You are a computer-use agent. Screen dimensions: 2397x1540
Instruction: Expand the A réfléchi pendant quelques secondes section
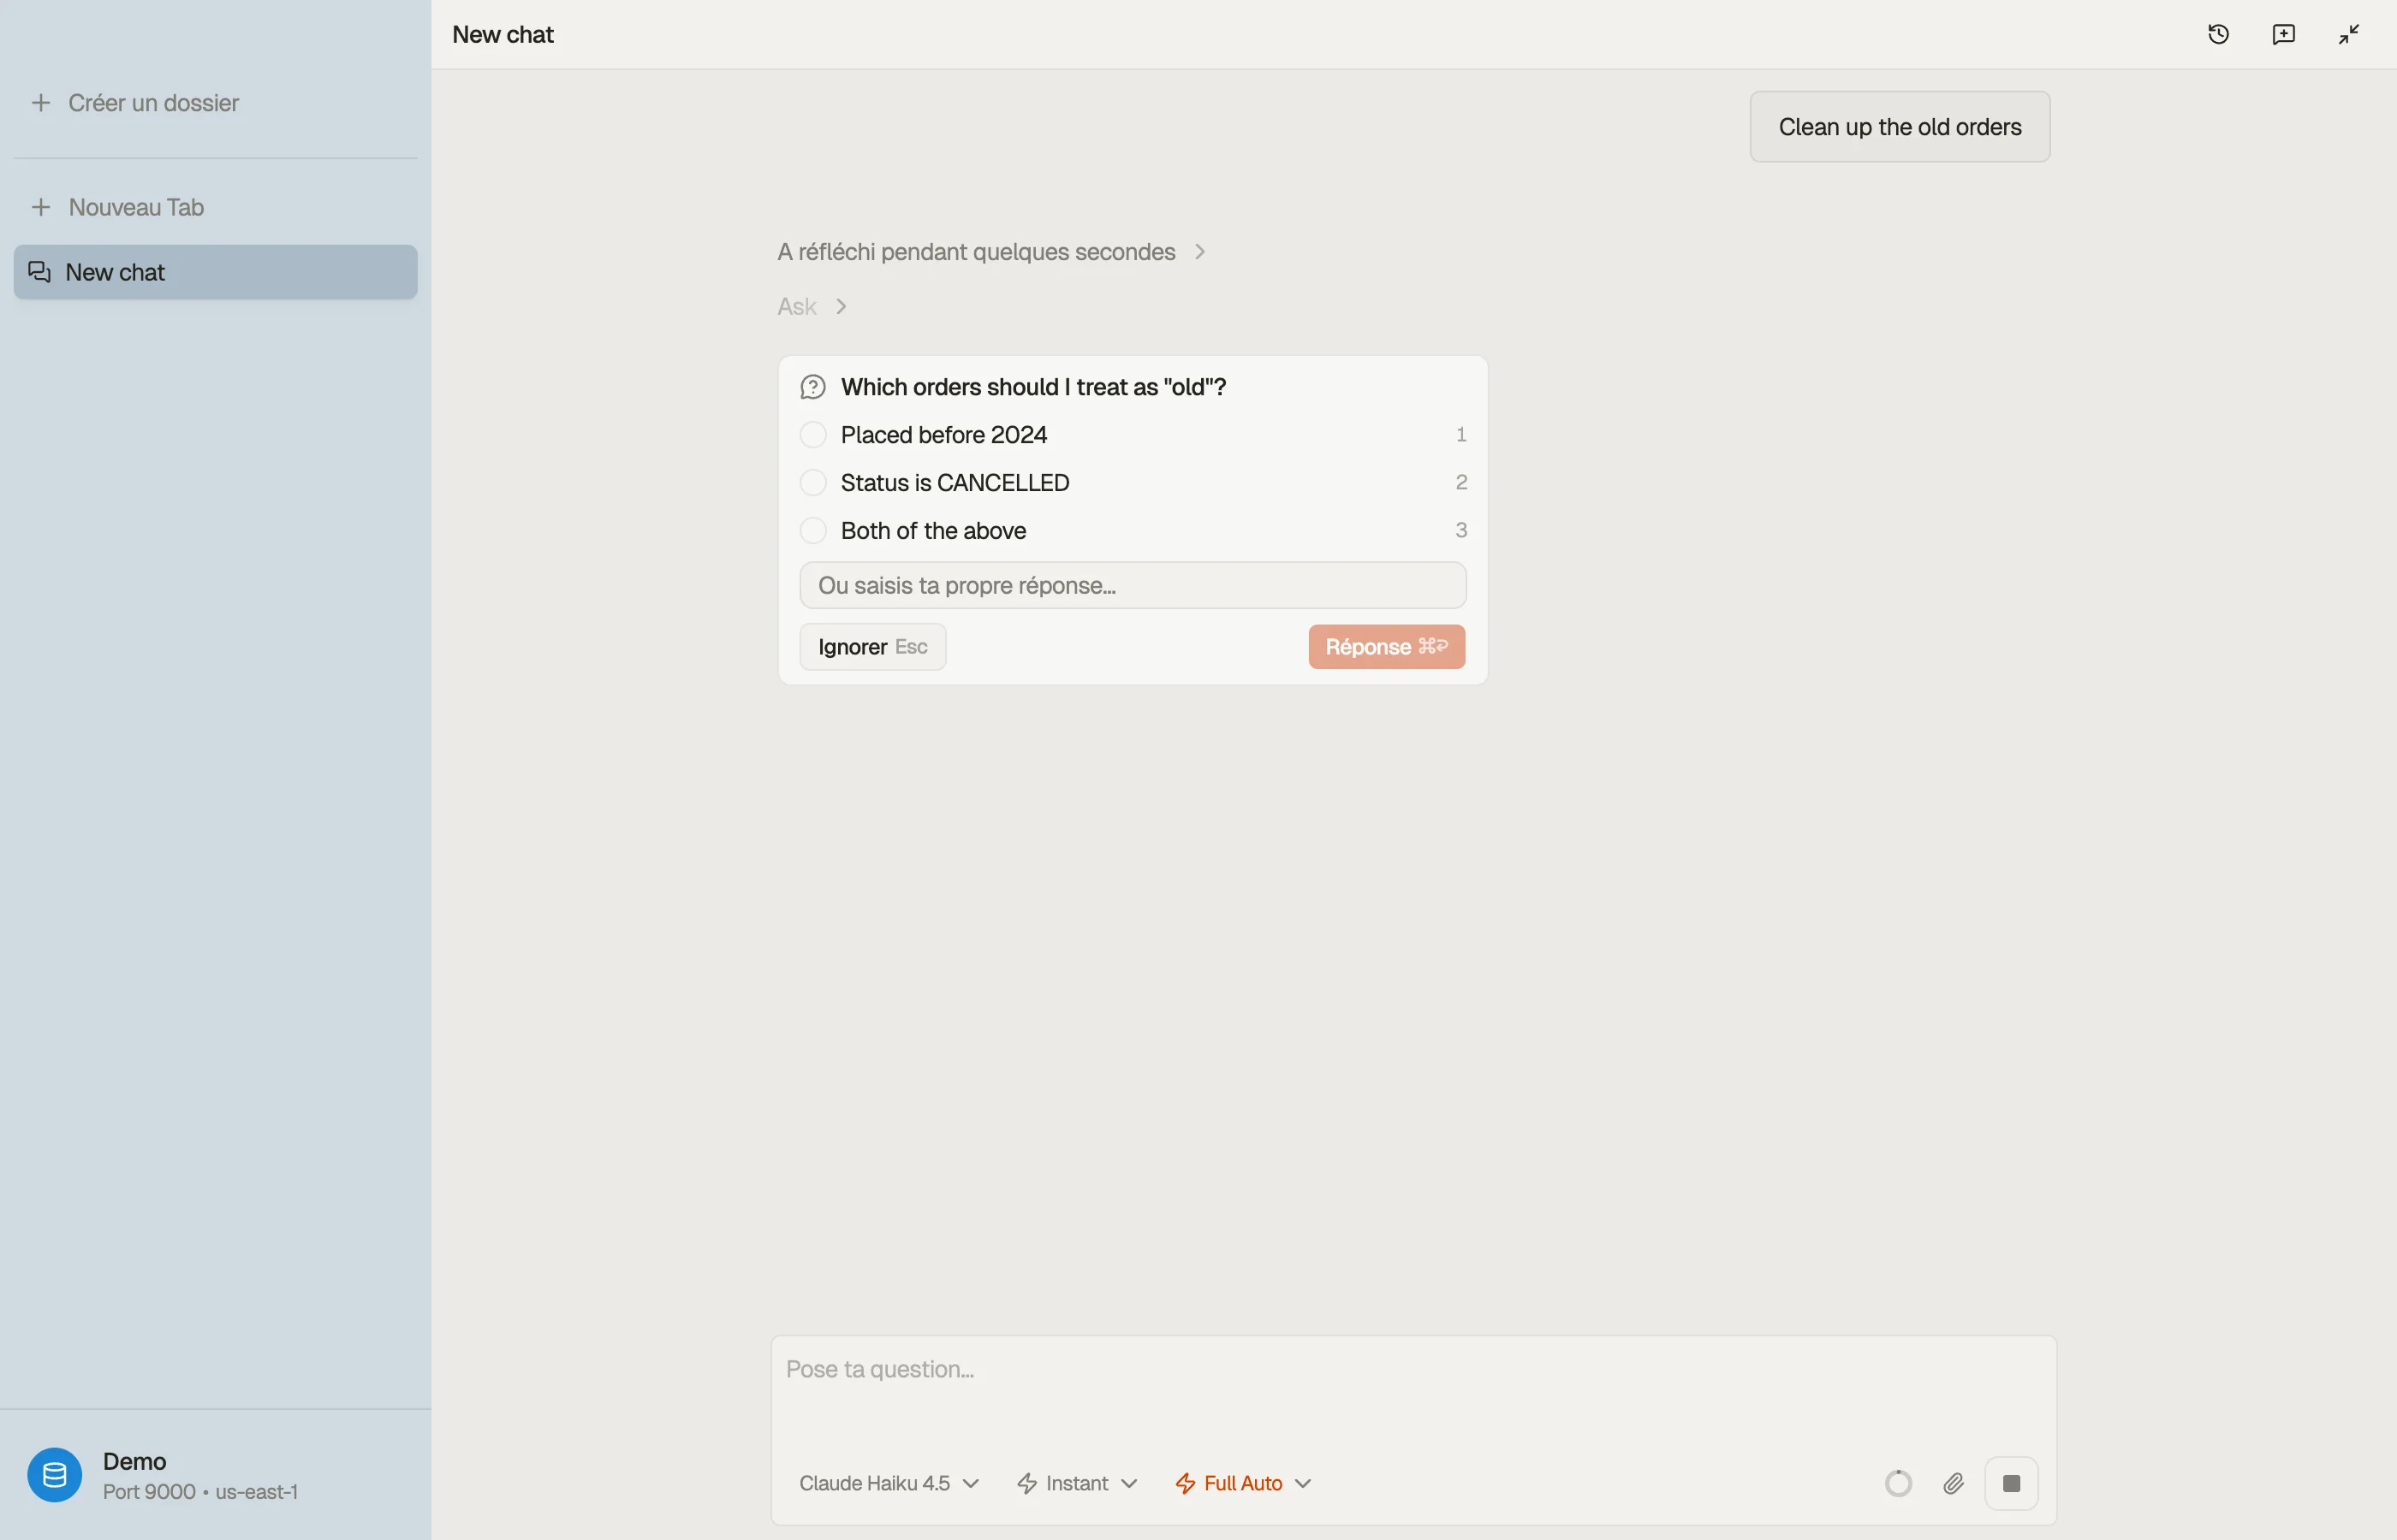991,252
